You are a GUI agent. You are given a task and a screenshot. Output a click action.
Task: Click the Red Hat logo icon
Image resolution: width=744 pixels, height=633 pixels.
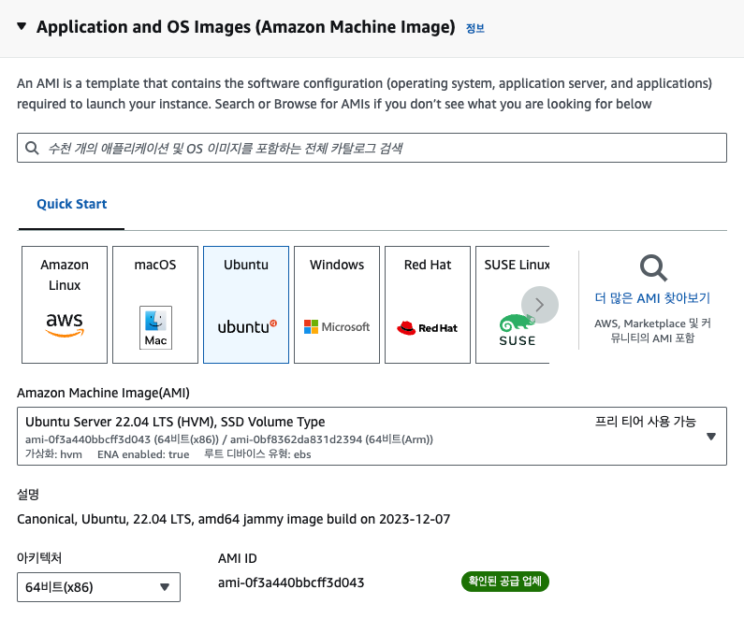tap(427, 327)
